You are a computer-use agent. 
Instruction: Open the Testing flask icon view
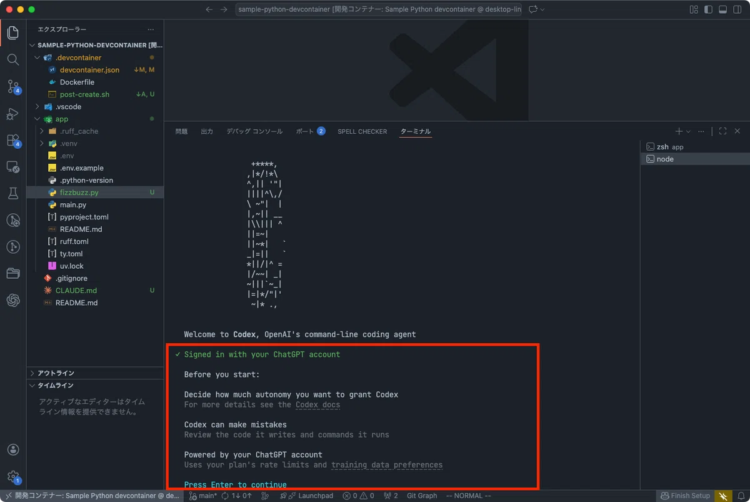coord(12,194)
